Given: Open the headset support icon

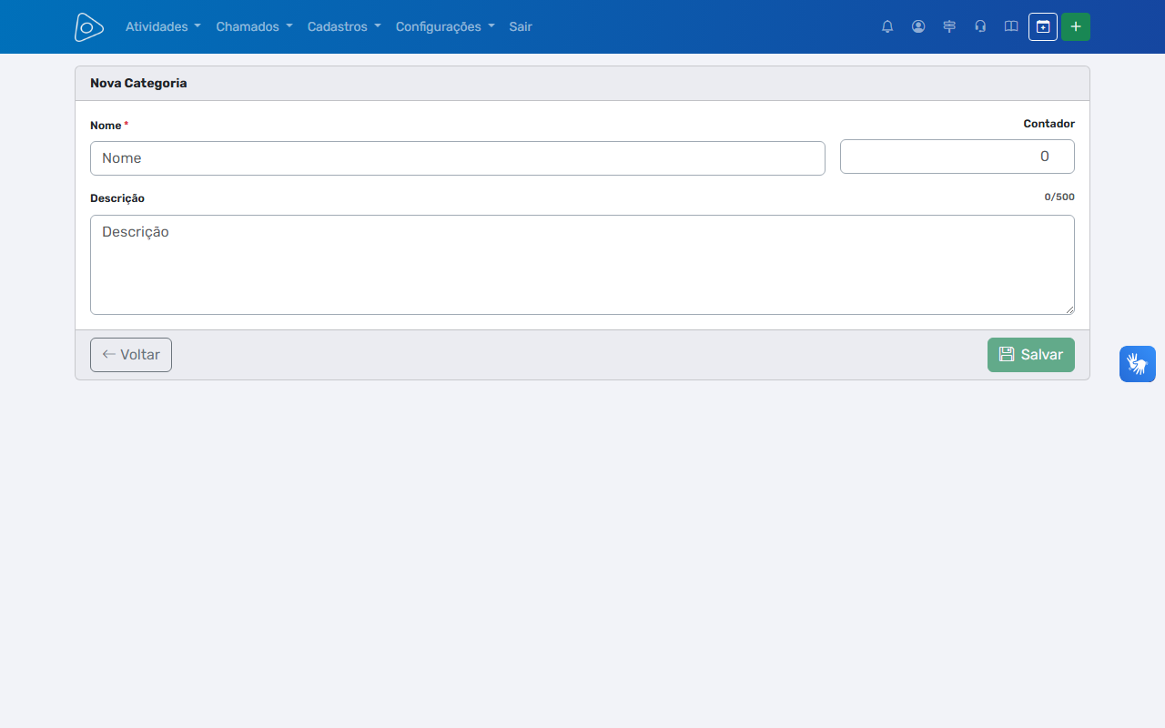Looking at the screenshot, I should coord(980,26).
